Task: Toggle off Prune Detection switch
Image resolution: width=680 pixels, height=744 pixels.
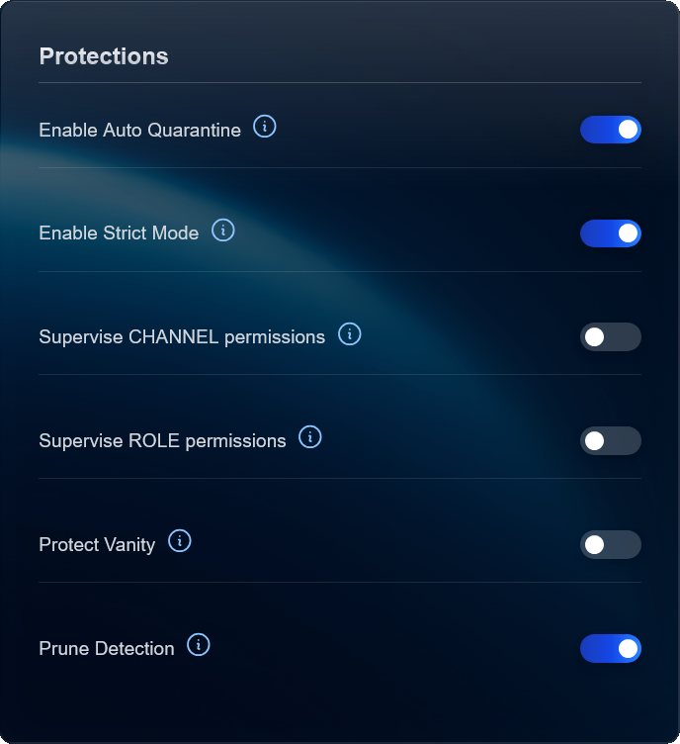Action: (611, 648)
